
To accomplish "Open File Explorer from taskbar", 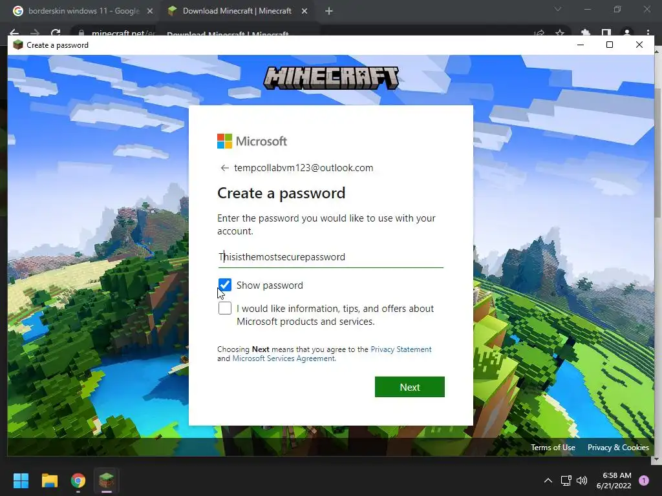I will coord(49,480).
